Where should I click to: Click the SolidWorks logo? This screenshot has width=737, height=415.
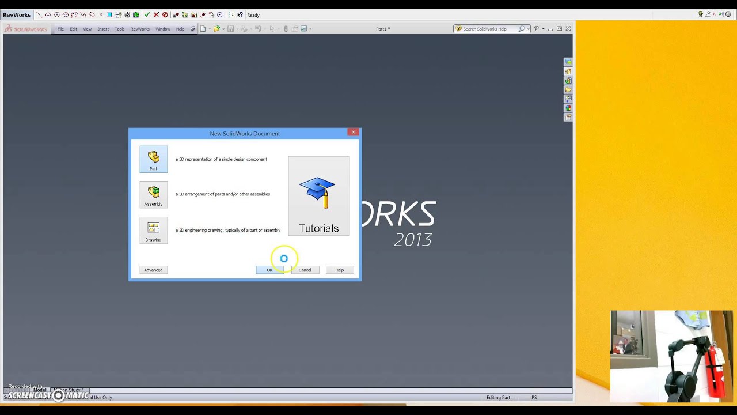click(x=26, y=29)
